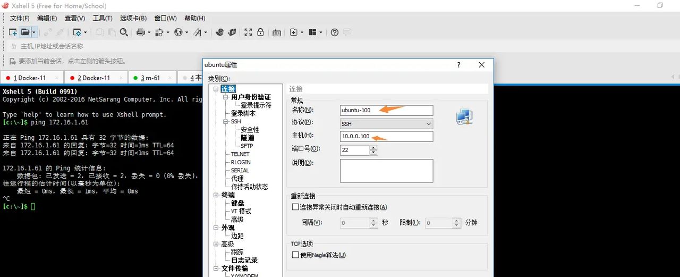Close the ubuntu属性 dialog
Viewport: 680px width, 277px height.
482,65
